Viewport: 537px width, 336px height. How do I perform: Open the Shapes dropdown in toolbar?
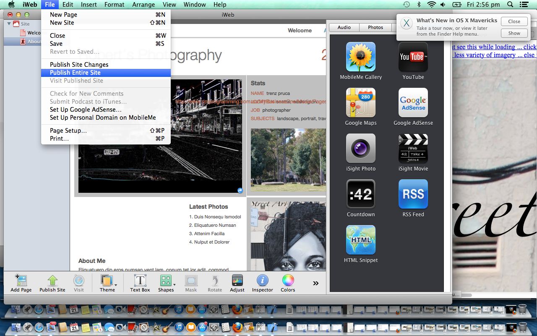[167, 283]
